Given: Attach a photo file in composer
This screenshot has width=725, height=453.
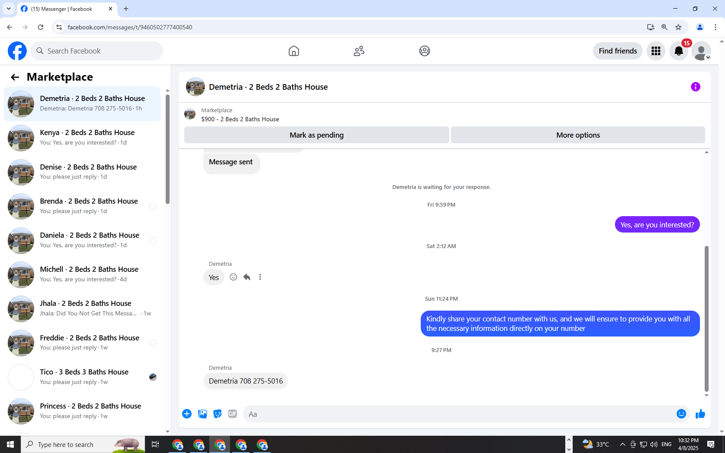Looking at the screenshot, I should (202, 414).
